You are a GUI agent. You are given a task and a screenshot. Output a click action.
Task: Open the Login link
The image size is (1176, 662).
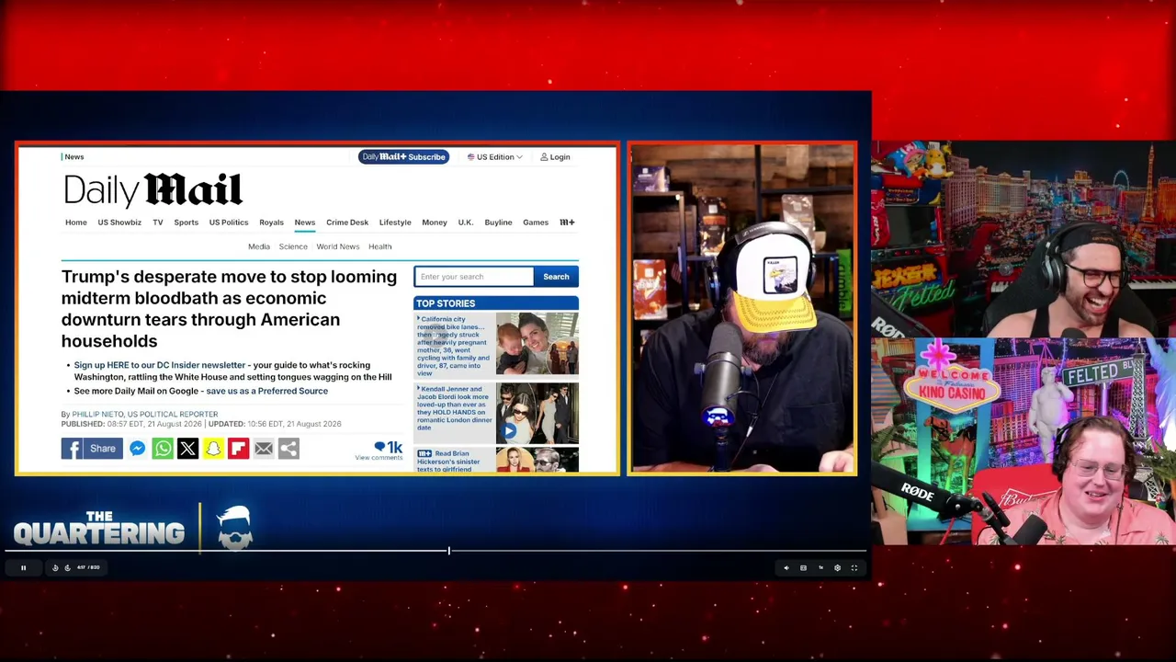click(555, 157)
